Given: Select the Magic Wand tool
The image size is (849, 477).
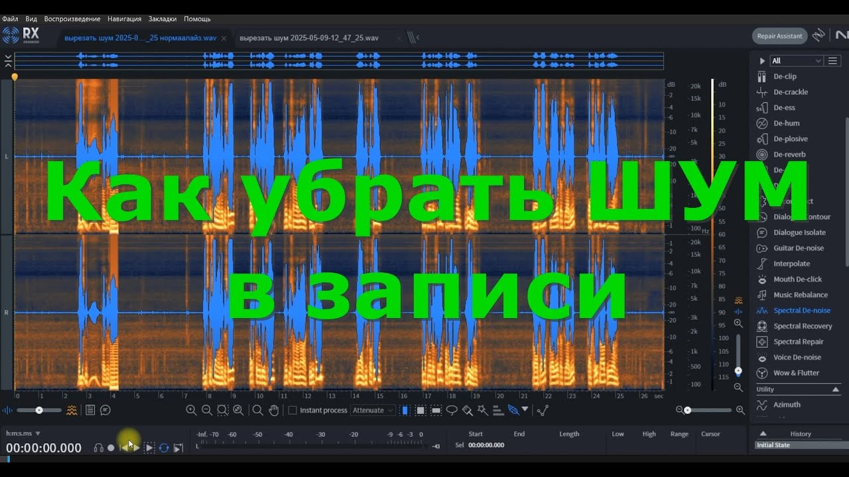Looking at the screenshot, I should [x=482, y=410].
